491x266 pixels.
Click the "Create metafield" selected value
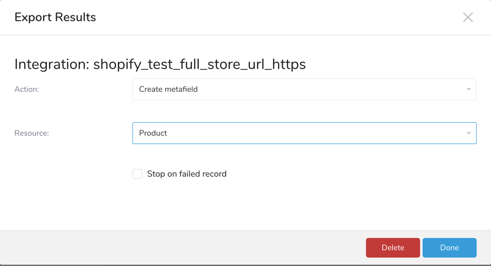(x=168, y=89)
